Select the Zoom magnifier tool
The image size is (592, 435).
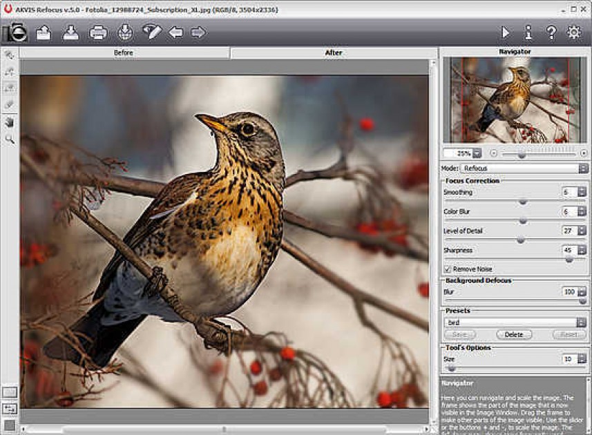(x=10, y=139)
